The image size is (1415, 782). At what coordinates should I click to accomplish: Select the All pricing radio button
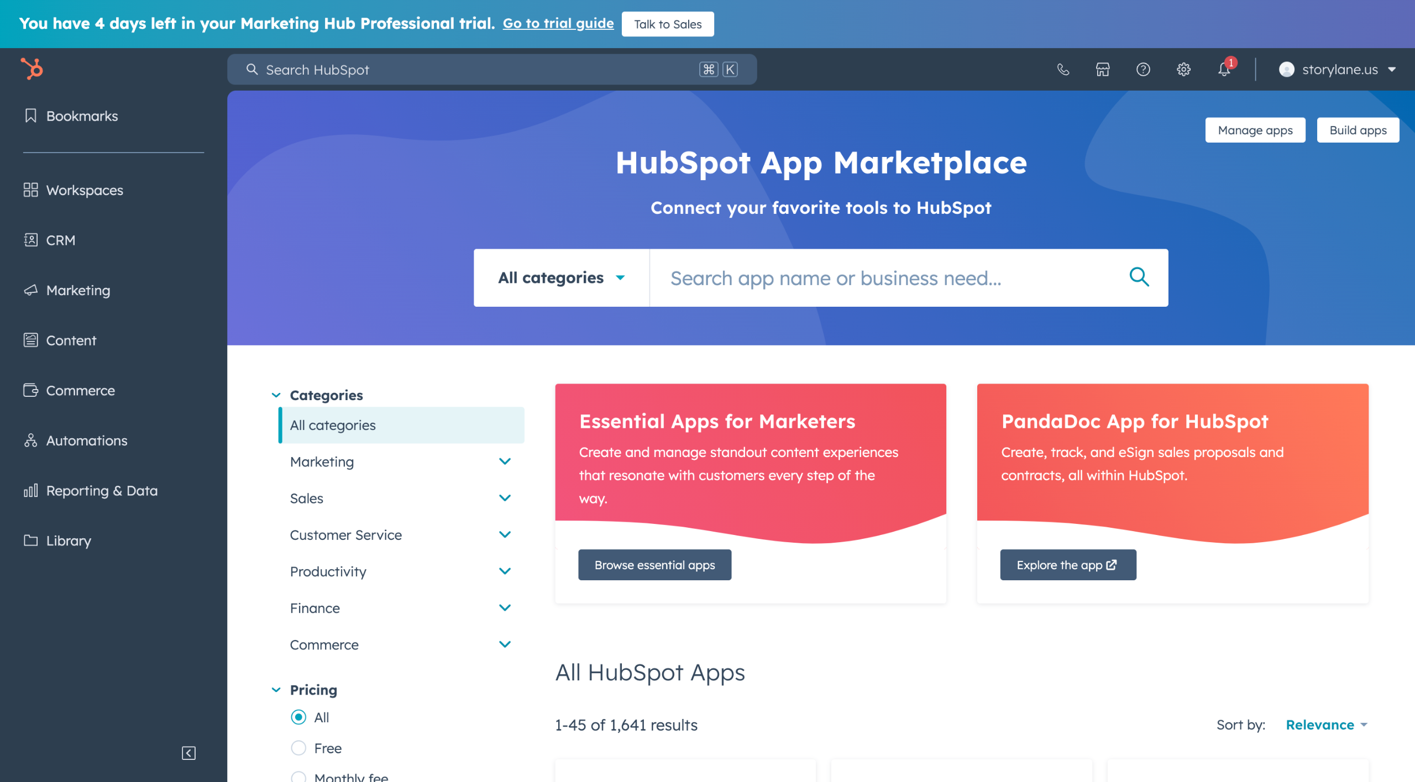click(x=298, y=717)
